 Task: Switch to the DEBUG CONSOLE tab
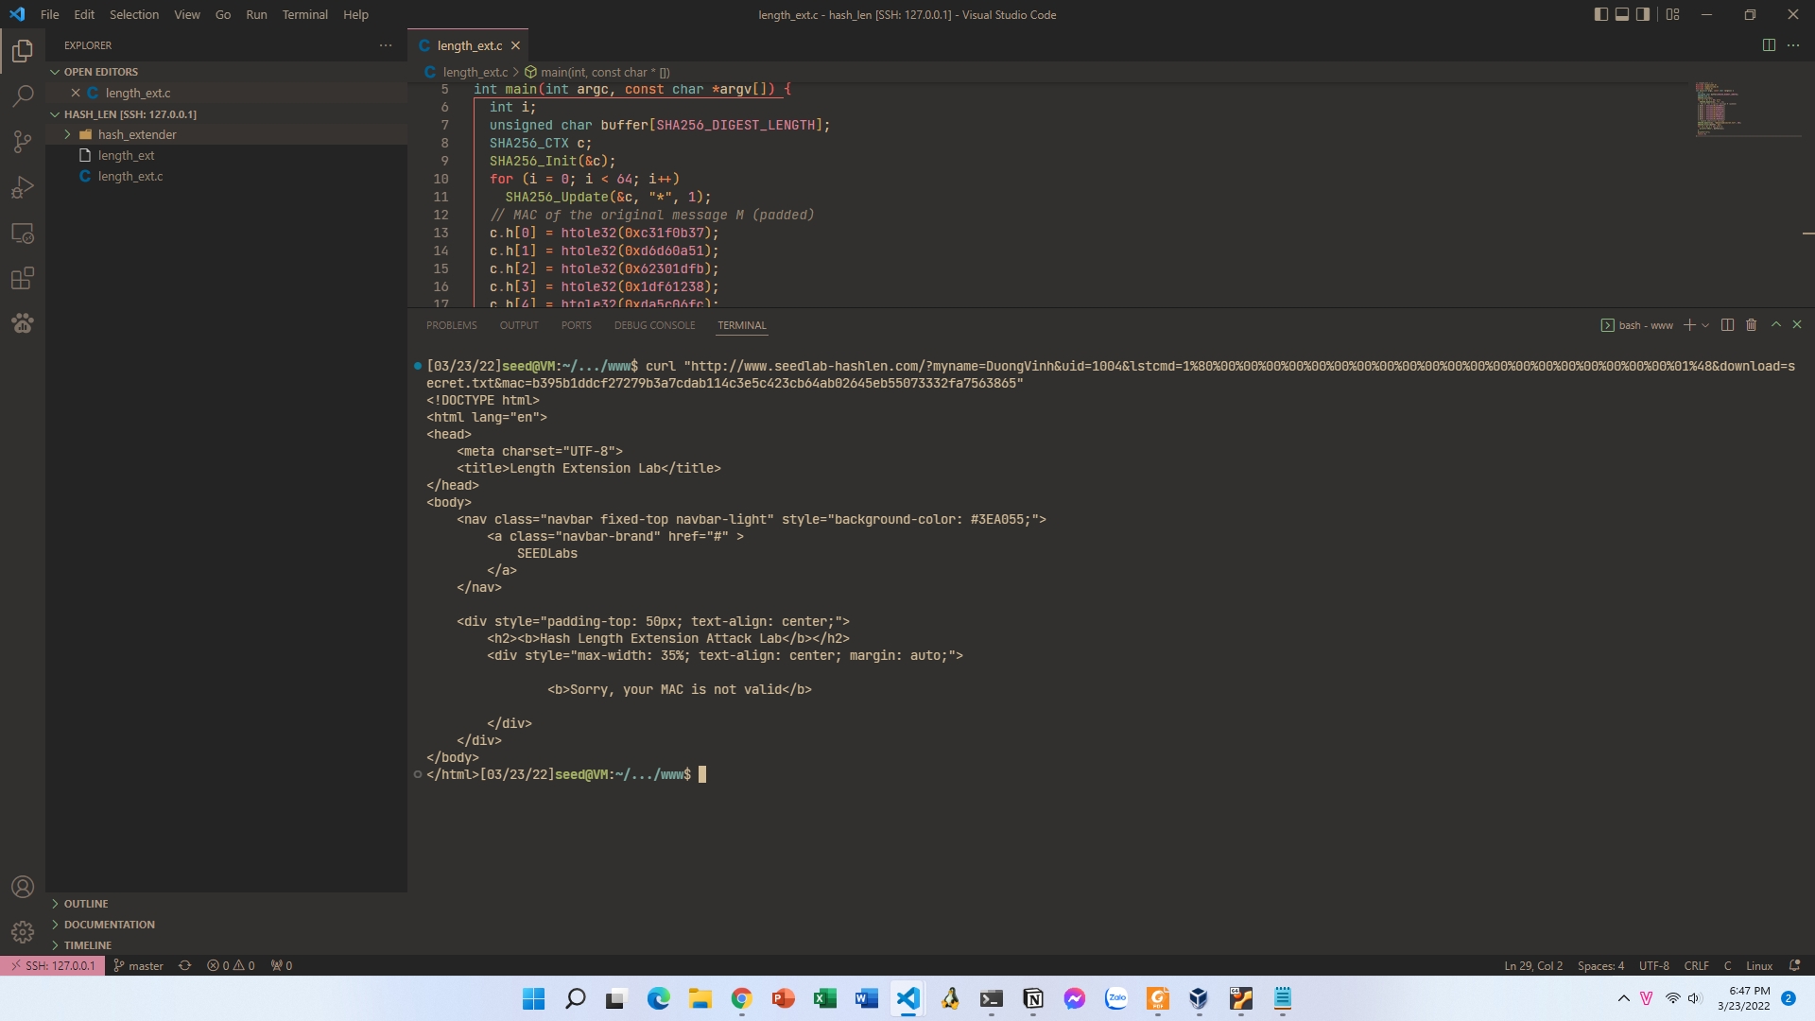point(654,325)
